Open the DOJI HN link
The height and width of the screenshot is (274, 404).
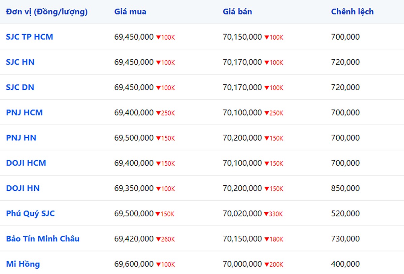click(x=23, y=188)
